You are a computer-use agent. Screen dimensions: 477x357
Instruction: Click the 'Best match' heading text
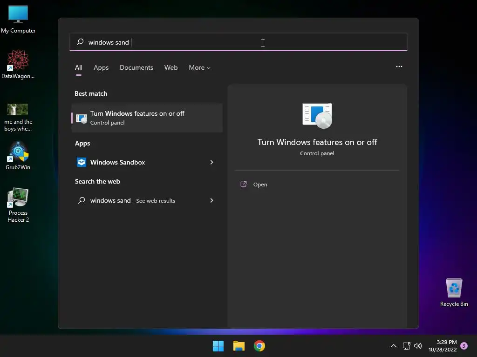click(x=91, y=93)
